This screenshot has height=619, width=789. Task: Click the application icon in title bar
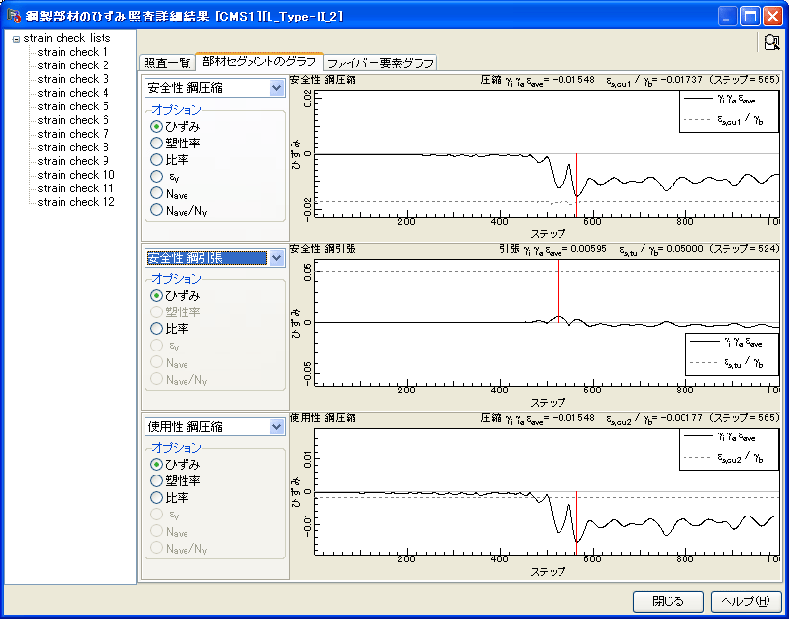pos(14,16)
